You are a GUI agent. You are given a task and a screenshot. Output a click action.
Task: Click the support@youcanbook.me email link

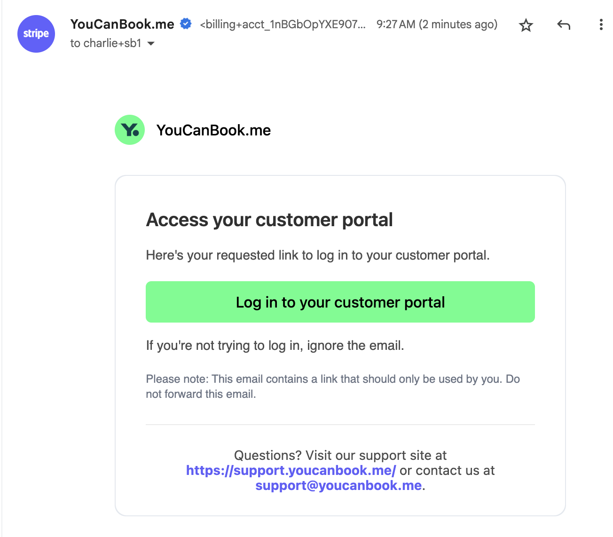[338, 485]
